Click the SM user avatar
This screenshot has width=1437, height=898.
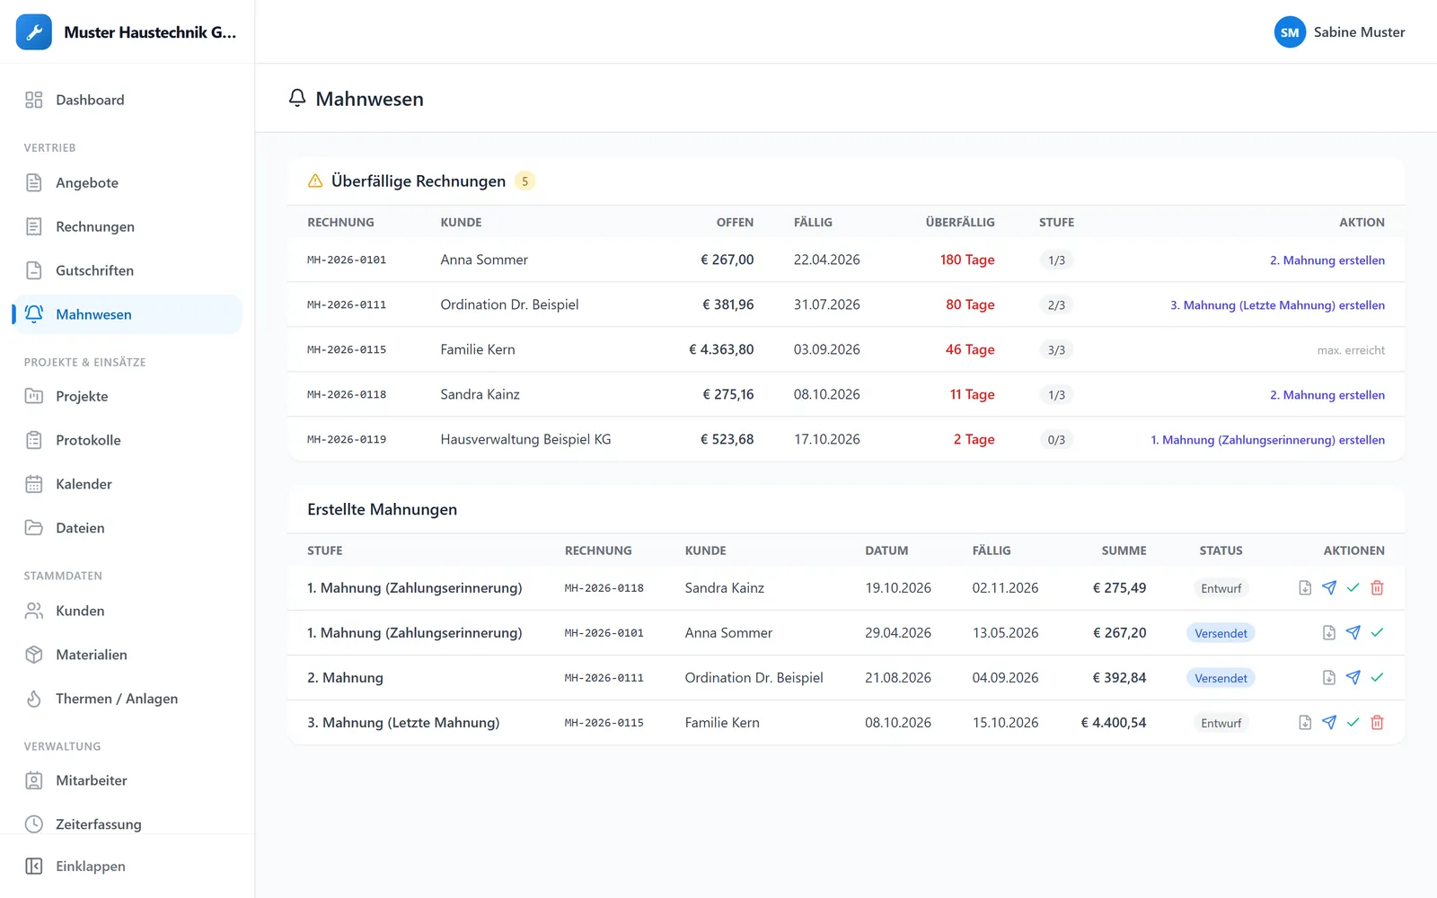click(1290, 32)
